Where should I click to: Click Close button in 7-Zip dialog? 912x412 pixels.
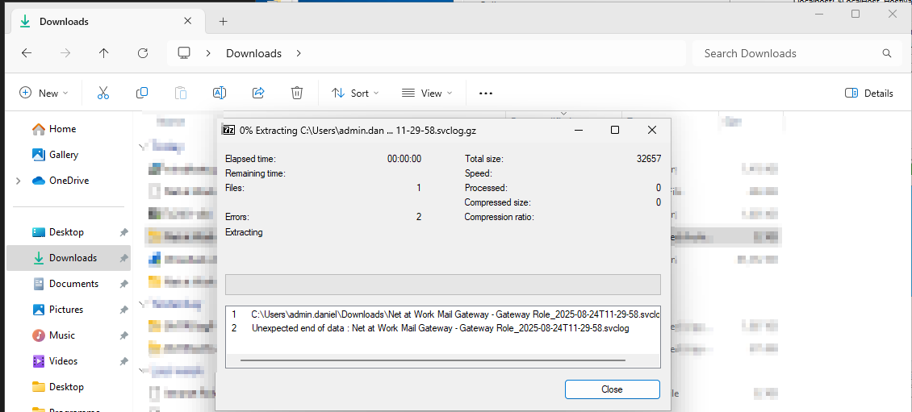[x=612, y=389]
